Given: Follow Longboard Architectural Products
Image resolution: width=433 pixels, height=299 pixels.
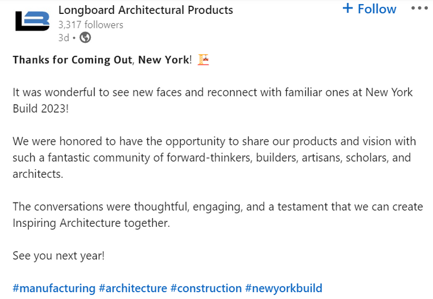Looking at the screenshot, I should (x=369, y=9).
